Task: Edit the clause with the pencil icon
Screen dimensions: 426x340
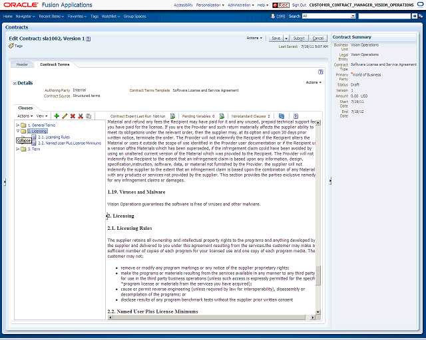Action: tap(65, 116)
